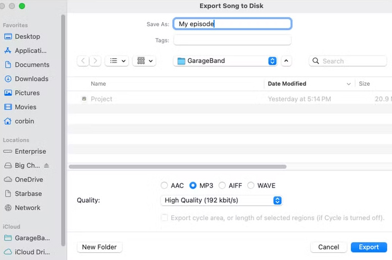
Task: Select Pictures in the sidebar
Action: point(22,93)
